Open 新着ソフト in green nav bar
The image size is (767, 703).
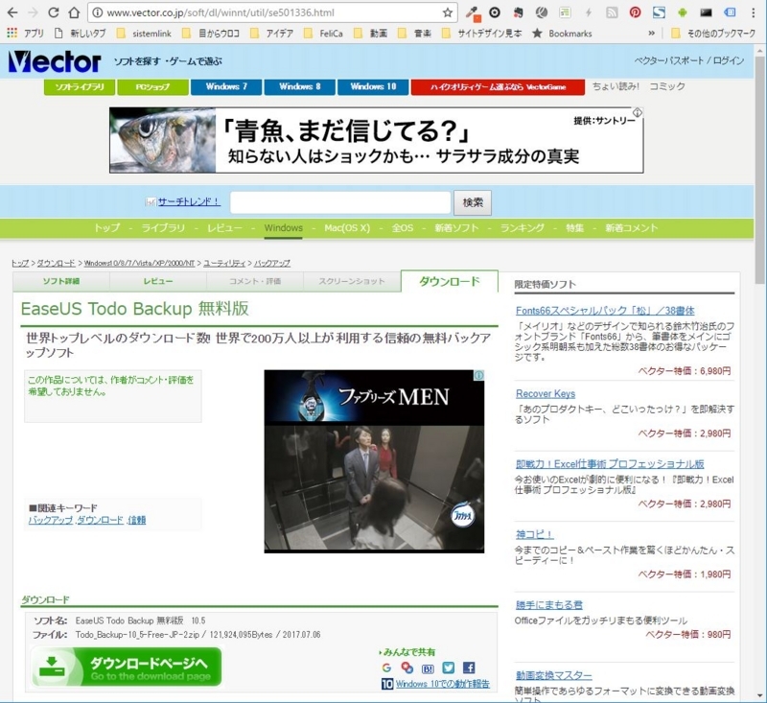456,228
